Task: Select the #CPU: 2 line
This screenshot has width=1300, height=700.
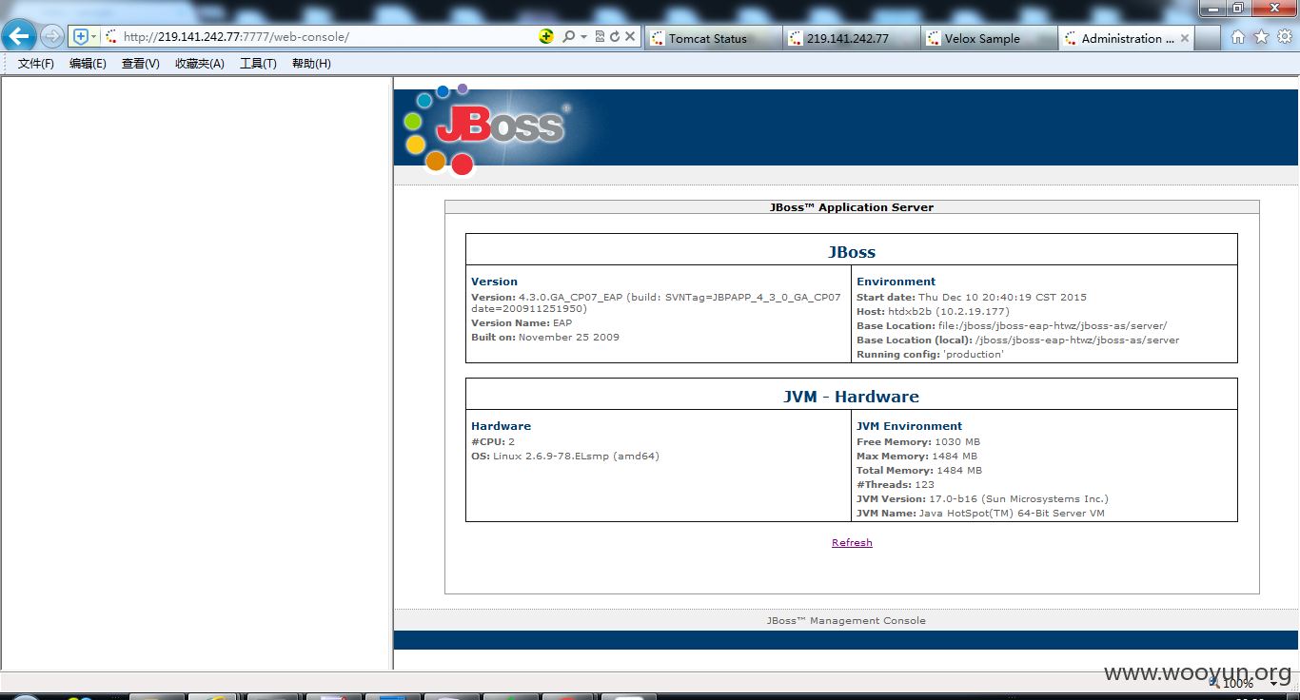Action: point(493,441)
